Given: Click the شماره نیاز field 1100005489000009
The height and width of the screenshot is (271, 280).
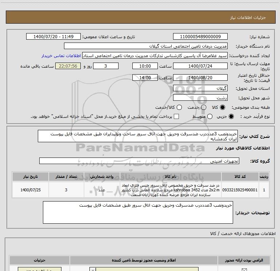Looking at the screenshot, I should click(200, 36).
